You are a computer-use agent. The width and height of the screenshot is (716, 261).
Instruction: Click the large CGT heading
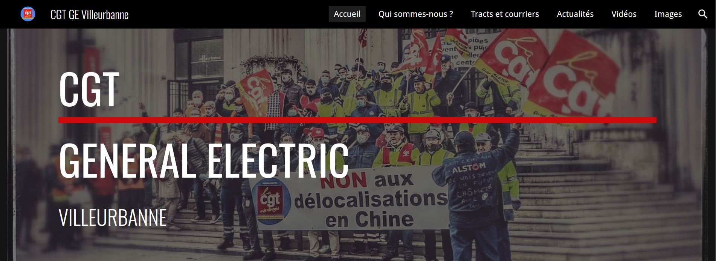[89, 90]
